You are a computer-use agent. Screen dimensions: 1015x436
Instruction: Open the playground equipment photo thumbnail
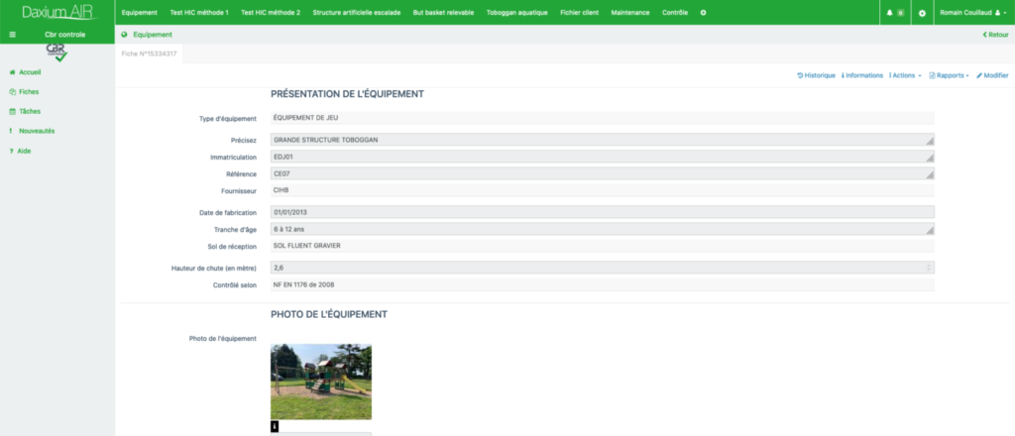coord(321,382)
